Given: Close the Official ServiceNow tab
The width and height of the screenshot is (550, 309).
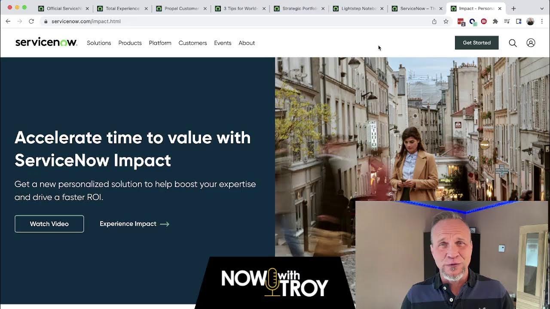Looking at the screenshot, I should tap(87, 9).
